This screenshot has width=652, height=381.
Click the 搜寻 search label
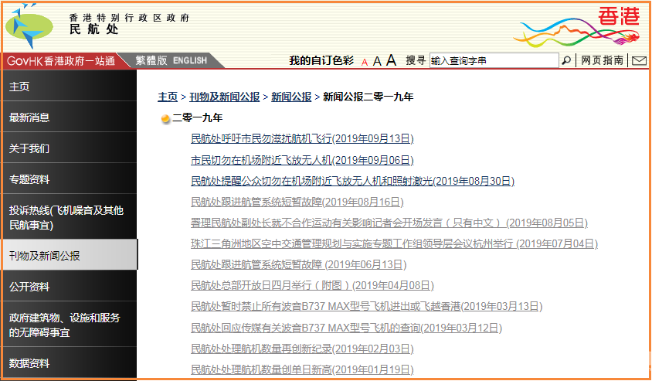(416, 60)
